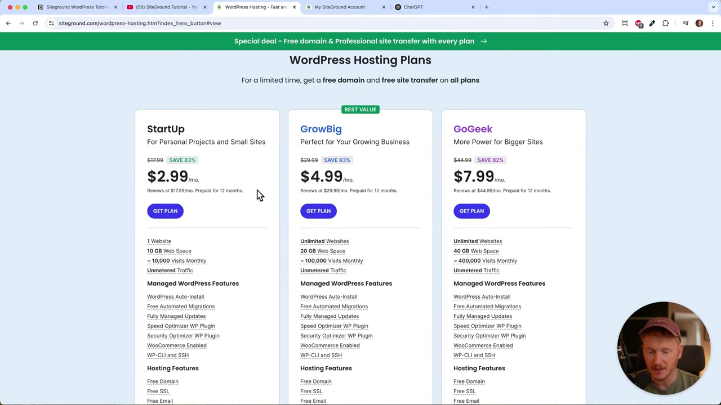Click StartUp's ~10,000 Visits Monthly feature

(176, 260)
